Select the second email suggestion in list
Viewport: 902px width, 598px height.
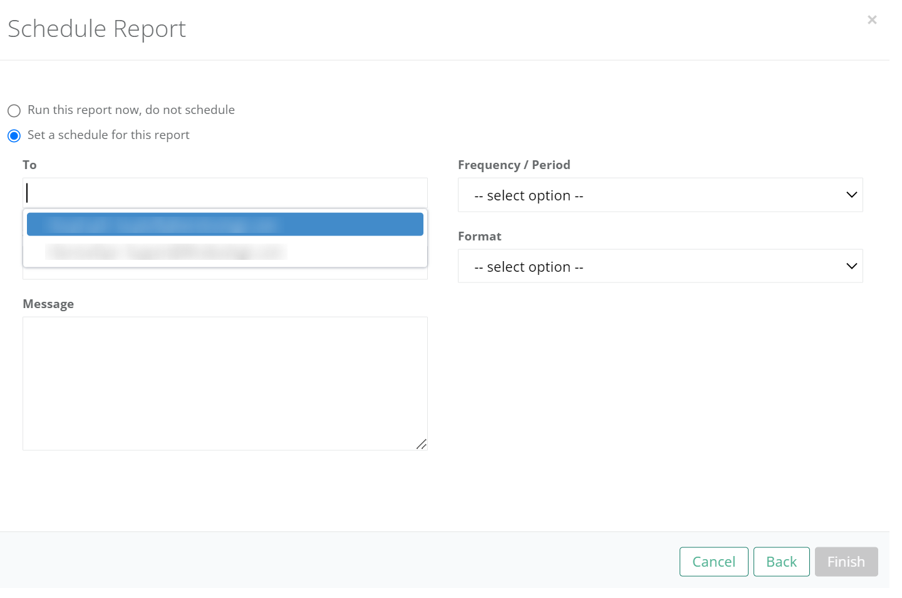[x=225, y=251]
